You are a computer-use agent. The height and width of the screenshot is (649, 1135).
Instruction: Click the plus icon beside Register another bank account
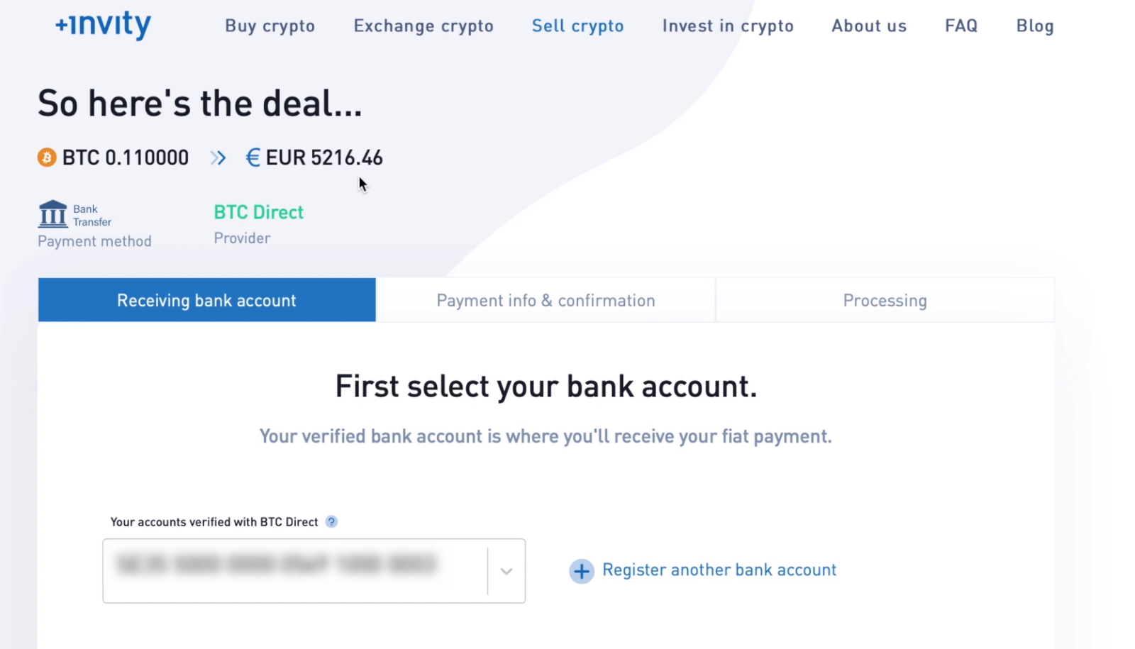[581, 571]
